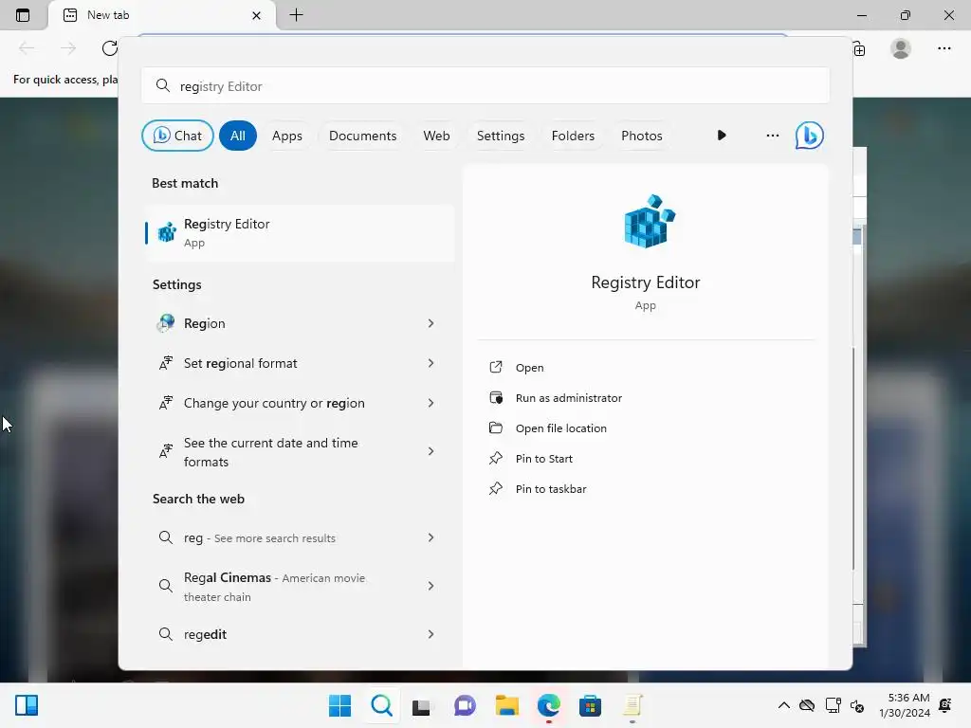Open Edge Settings and more menu
Screen dimensions: 971x728
tap(944, 48)
